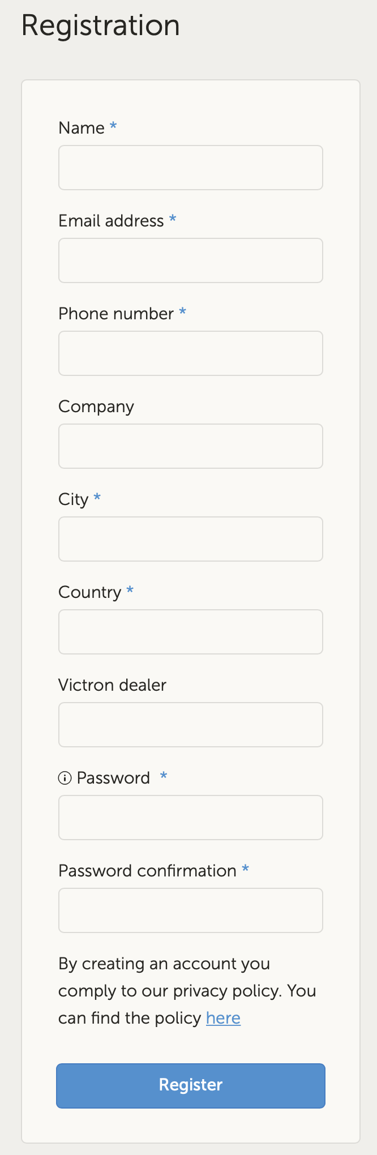Click the asterisk following the City label
The width and height of the screenshot is (377, 1155).
(x=96, y=499)
